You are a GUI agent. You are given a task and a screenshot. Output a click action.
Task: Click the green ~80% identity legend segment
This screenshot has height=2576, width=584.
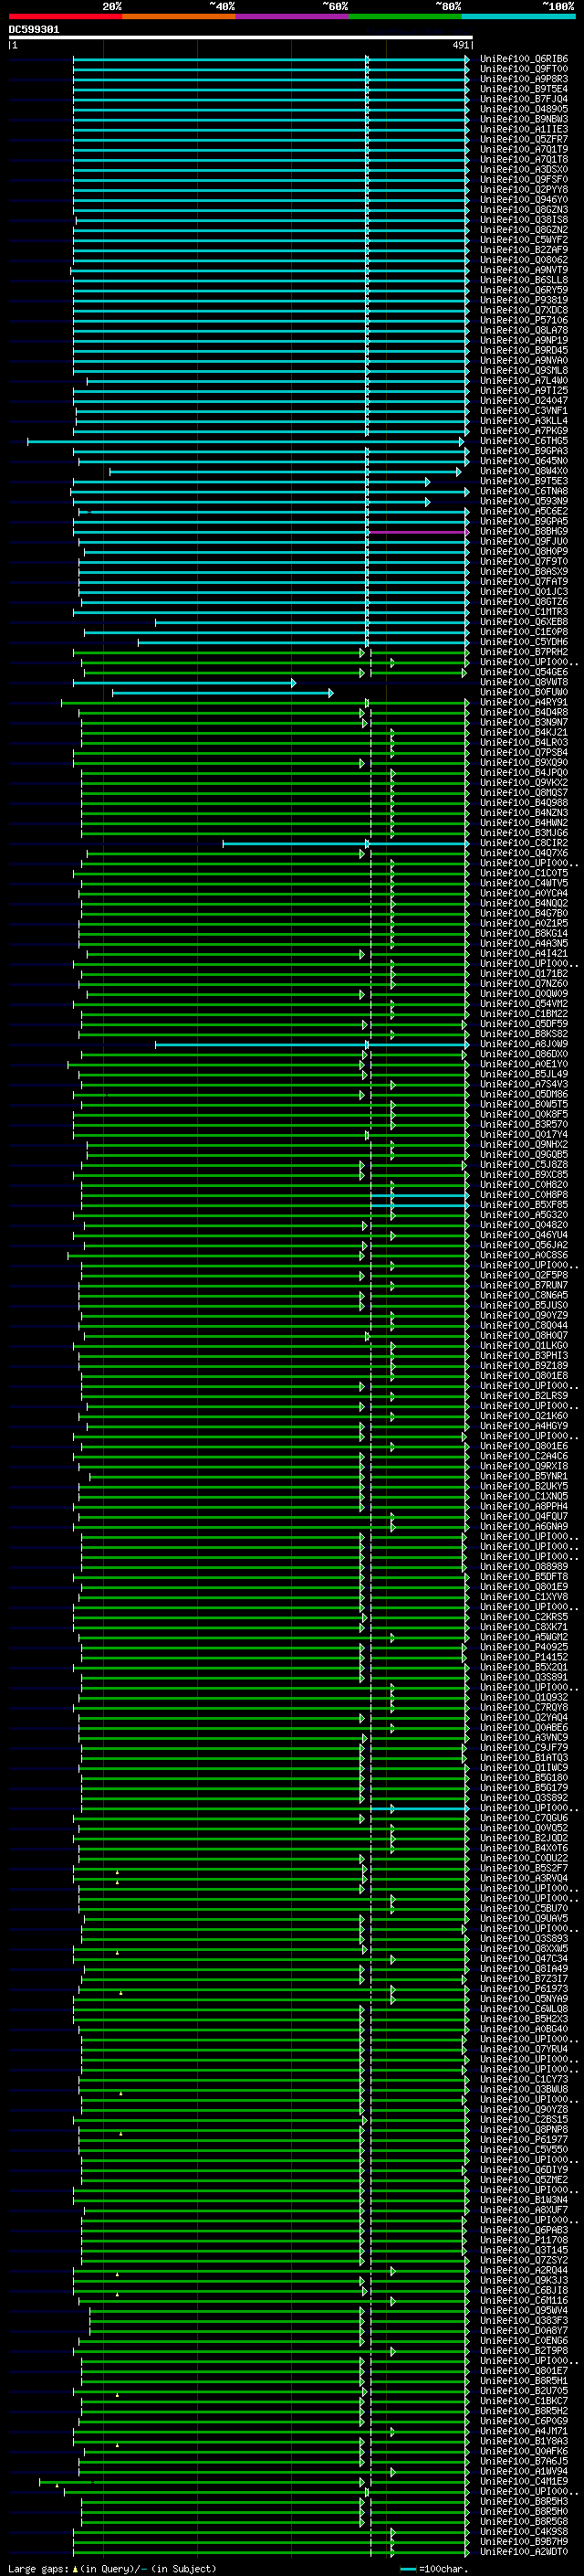405,16
